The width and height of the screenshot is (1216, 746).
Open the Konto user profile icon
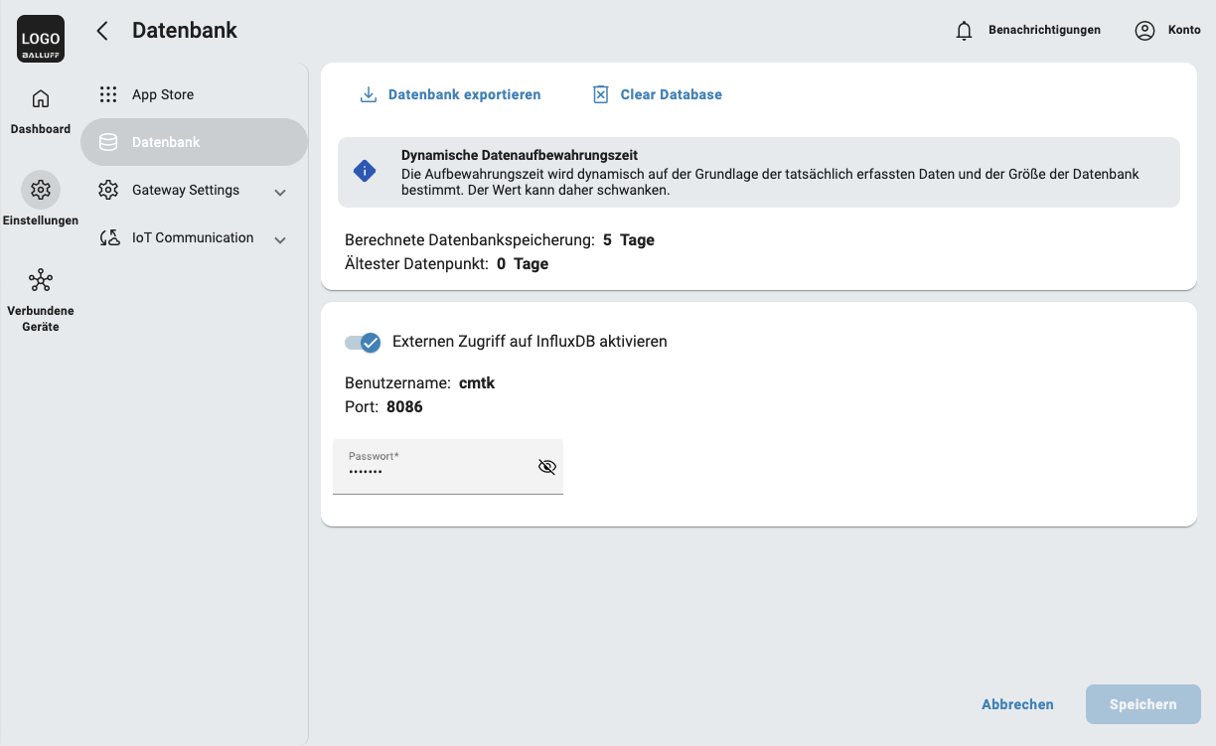pos(1144,31)
